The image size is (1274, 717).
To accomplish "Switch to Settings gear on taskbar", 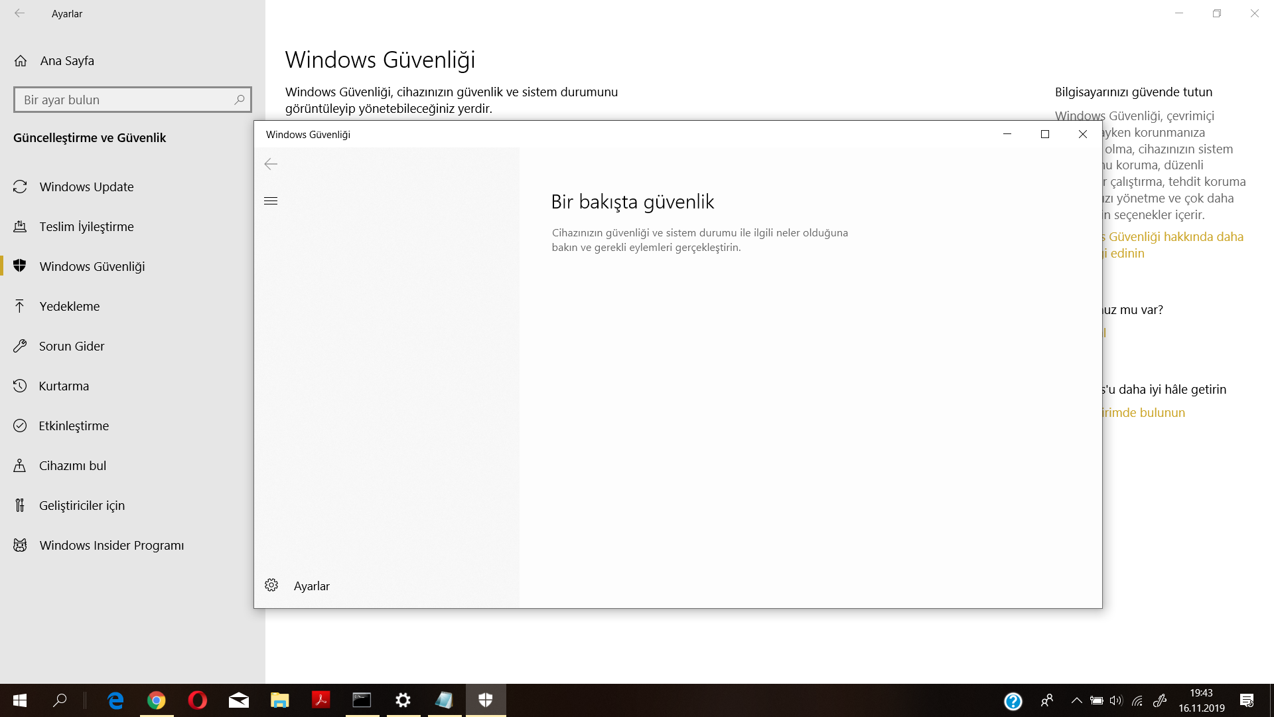I will point(403,700).
